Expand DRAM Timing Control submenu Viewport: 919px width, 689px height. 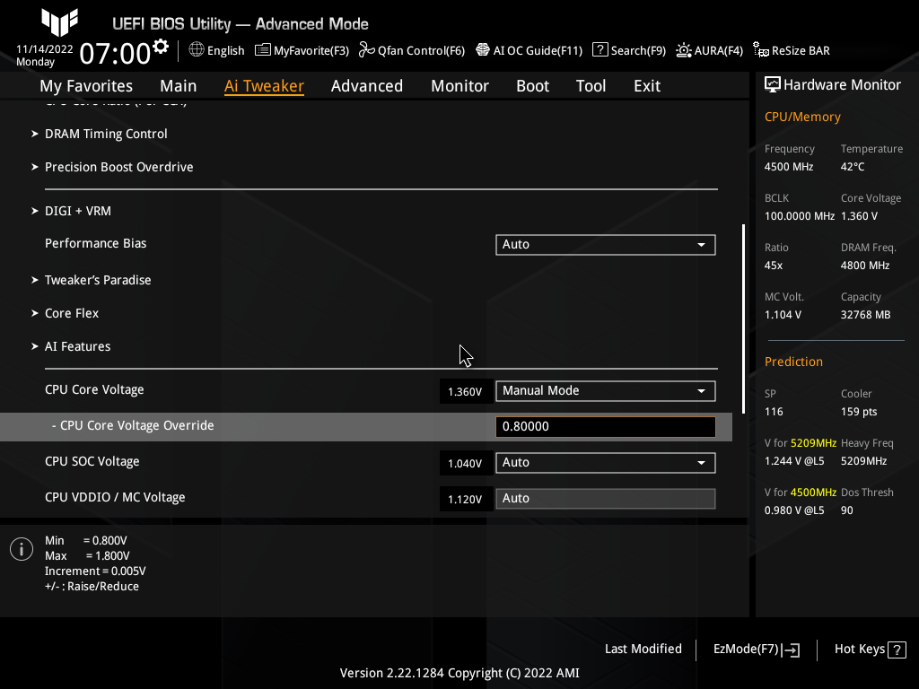(x=106, y=134)
